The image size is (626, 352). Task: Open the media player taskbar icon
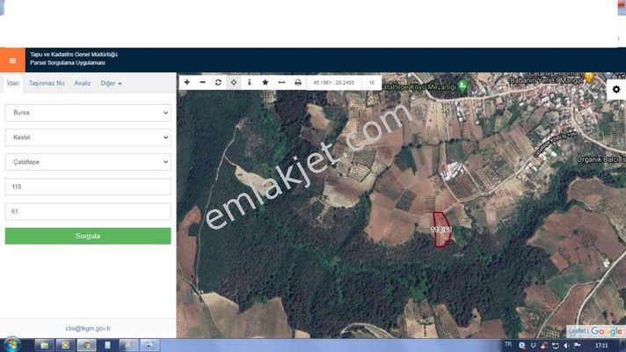[x=65, y=345]
